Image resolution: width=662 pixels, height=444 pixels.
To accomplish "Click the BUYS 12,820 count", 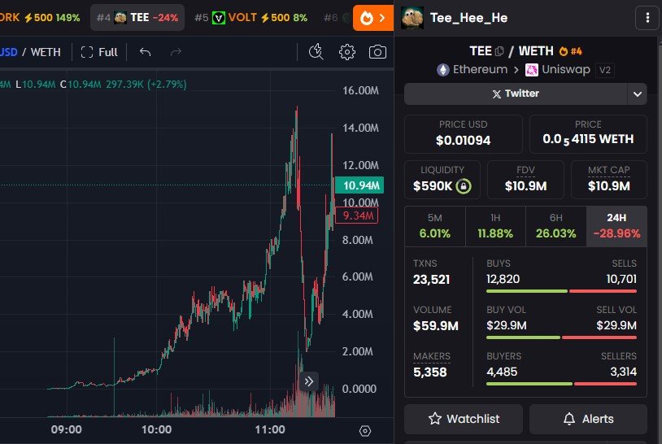I will [503, 279].
